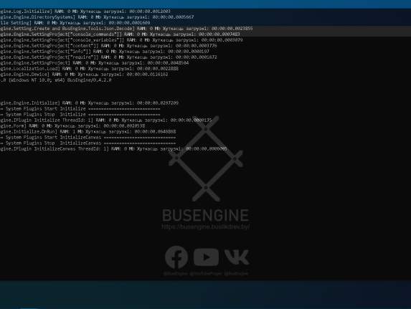411x309 pixels.
Task: Select 'System Plugins Stop Initialize' line
Action: point(80,115)
